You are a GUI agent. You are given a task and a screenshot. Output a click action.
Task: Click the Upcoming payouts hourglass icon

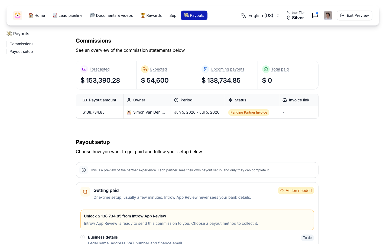point(205,69)
